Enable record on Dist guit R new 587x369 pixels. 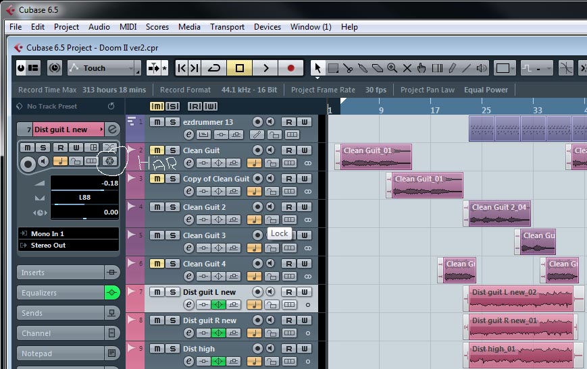coord(257,320)
